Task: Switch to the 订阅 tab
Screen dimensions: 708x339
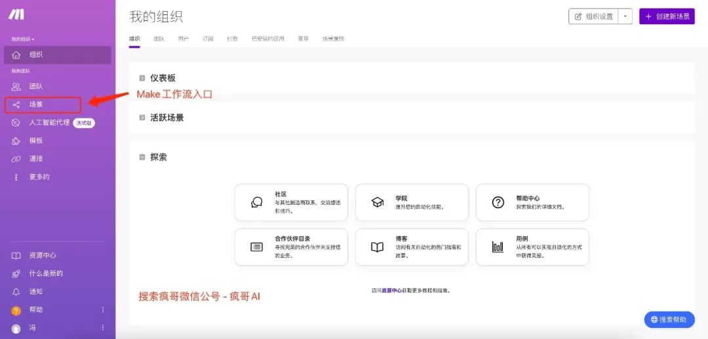Action: [x=208, y=39]
